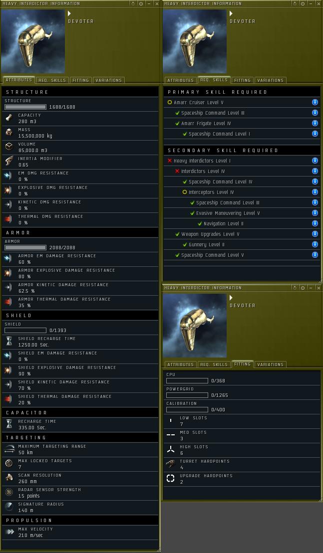Open Variations tab in attributes window

point(109,80)
